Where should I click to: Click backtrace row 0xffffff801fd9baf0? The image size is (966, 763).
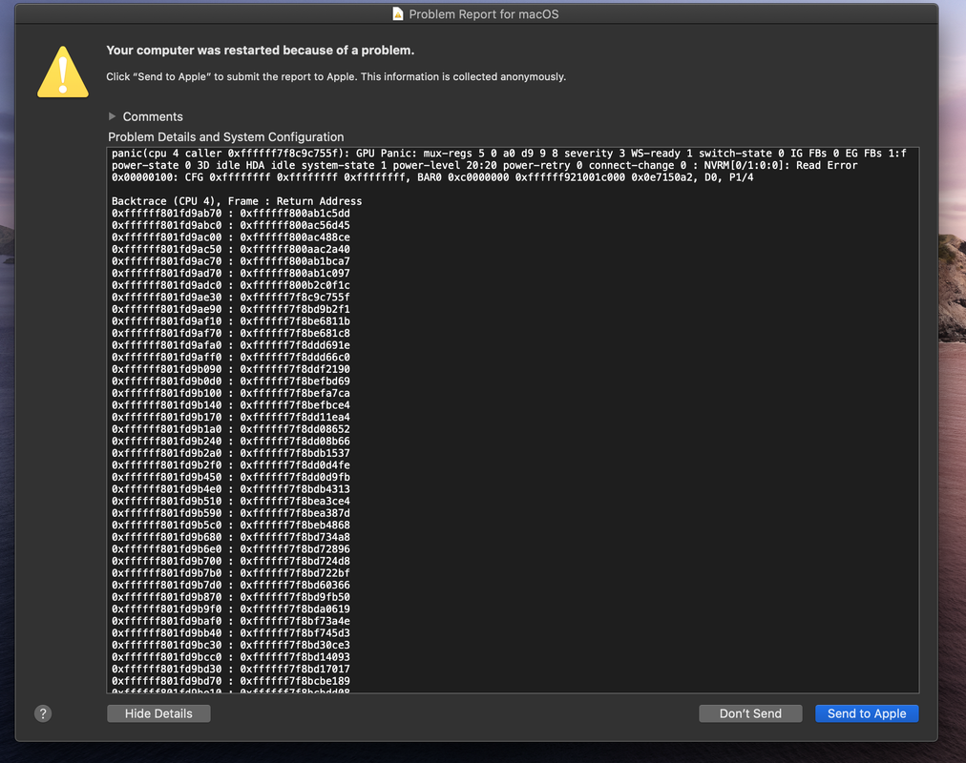[x=230, y=621]
